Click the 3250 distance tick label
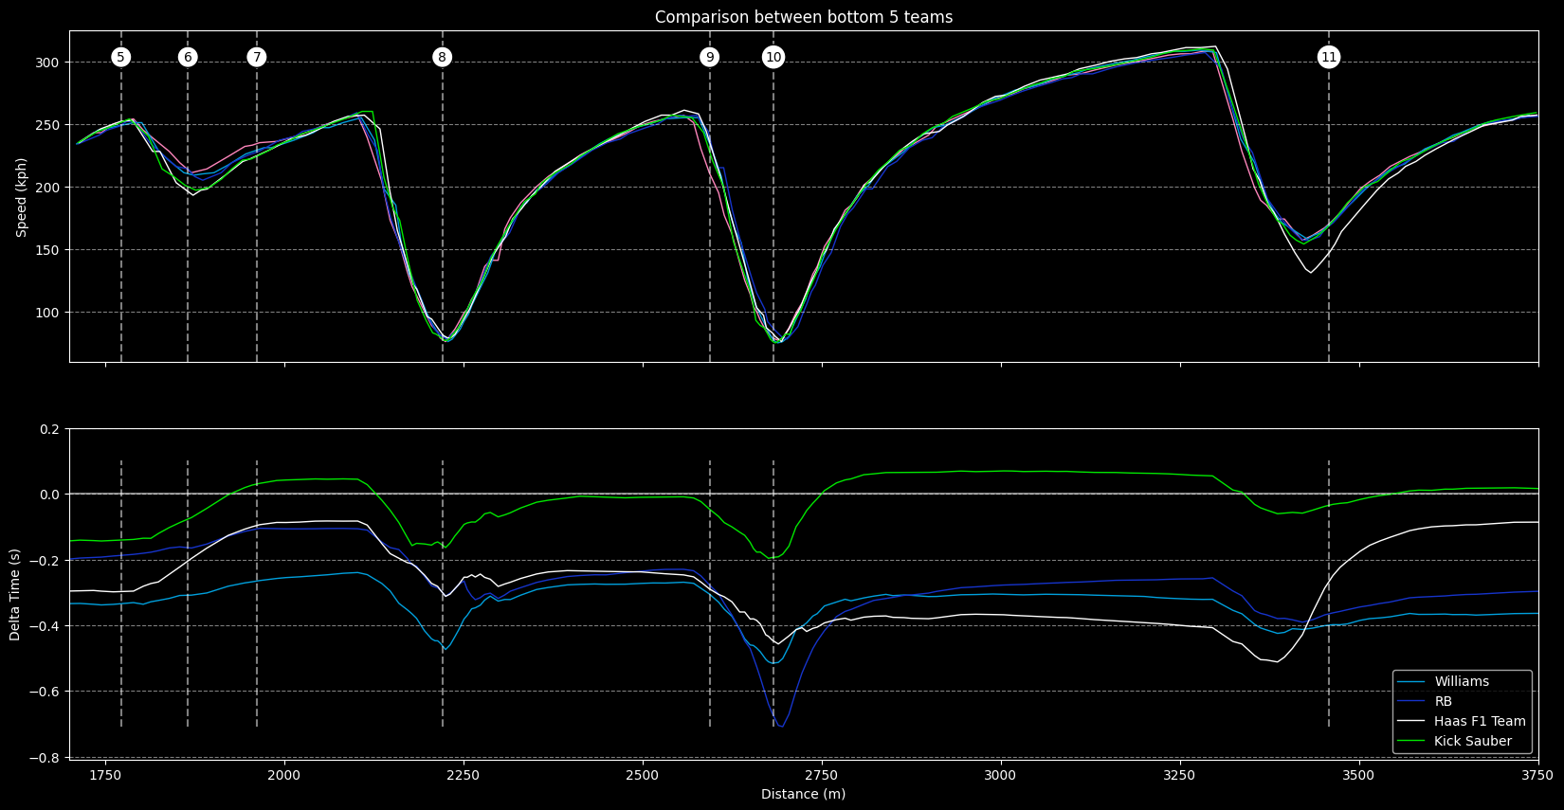This screenshot has width=1564, height=810. (x=1180, y=774)
